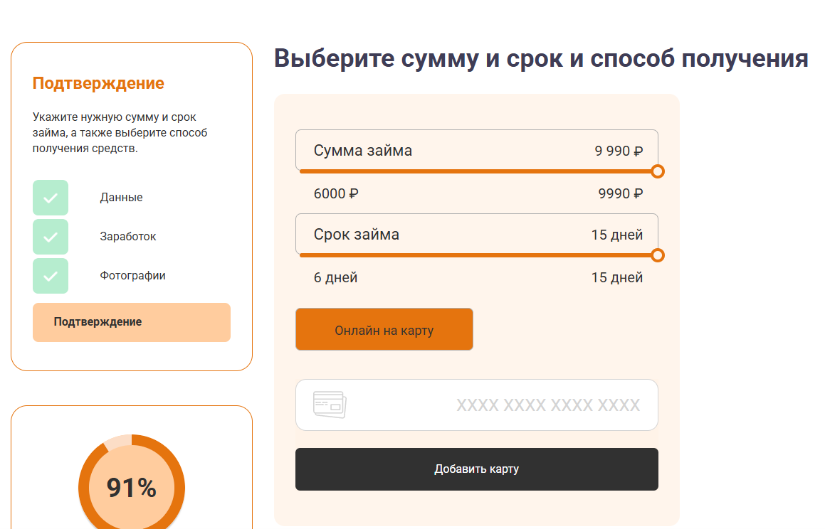Click the Заработок green checkmark box
The height and width of the screenshot is (529, 825).
coord(51,237)
